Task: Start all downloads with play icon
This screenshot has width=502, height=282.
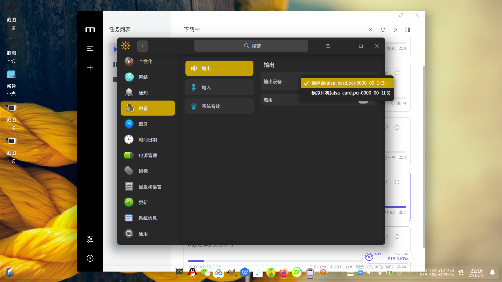Action: (395, 30)
